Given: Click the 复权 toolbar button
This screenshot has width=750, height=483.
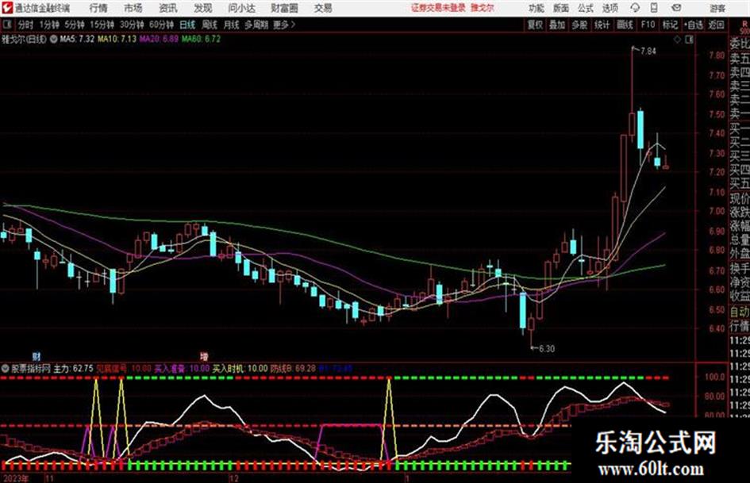Looking at the screenshot, I should click(535, 25).
